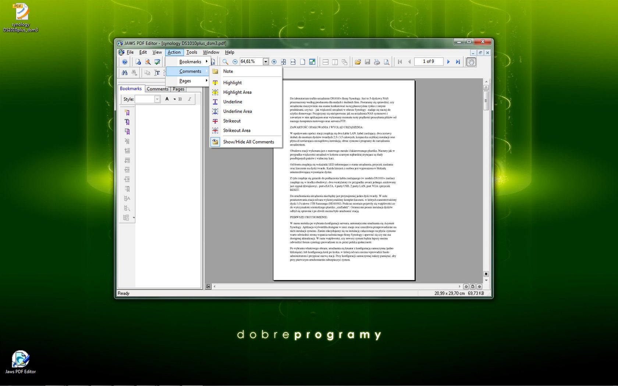Open the zoom percentage dropdown
Screen dimensions: 618x386
pyautogui.click(x=265, y=62)
